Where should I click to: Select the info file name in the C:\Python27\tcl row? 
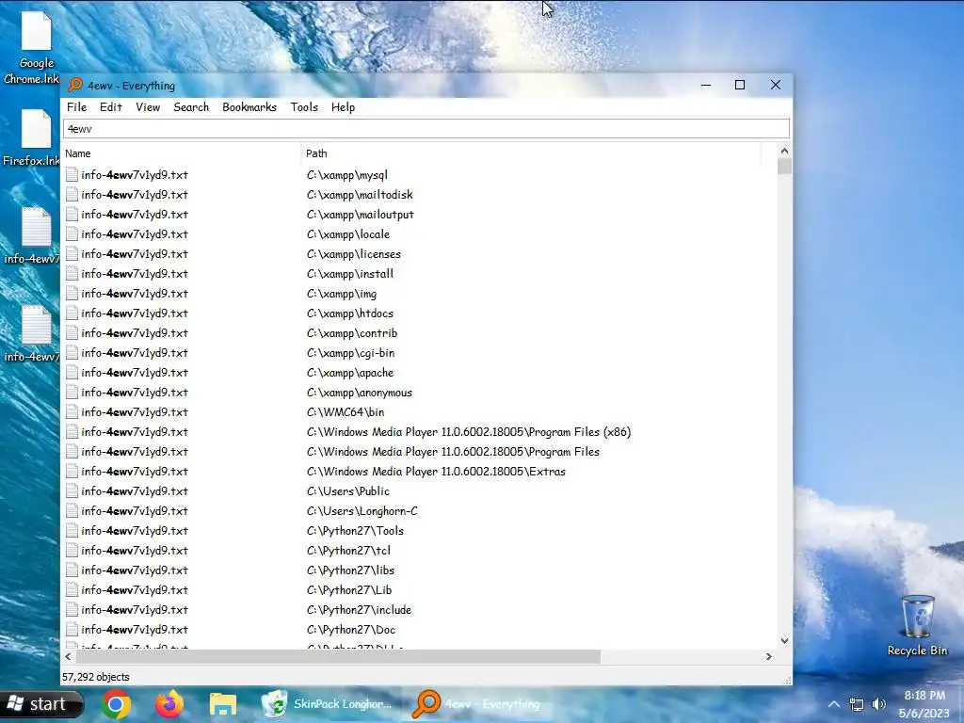click(x=135, y=550)
